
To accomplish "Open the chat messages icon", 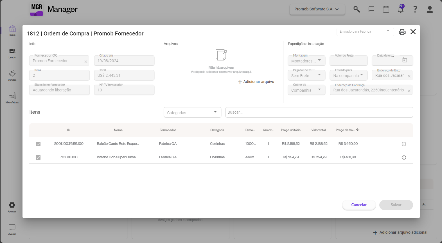I will (371, 9).
